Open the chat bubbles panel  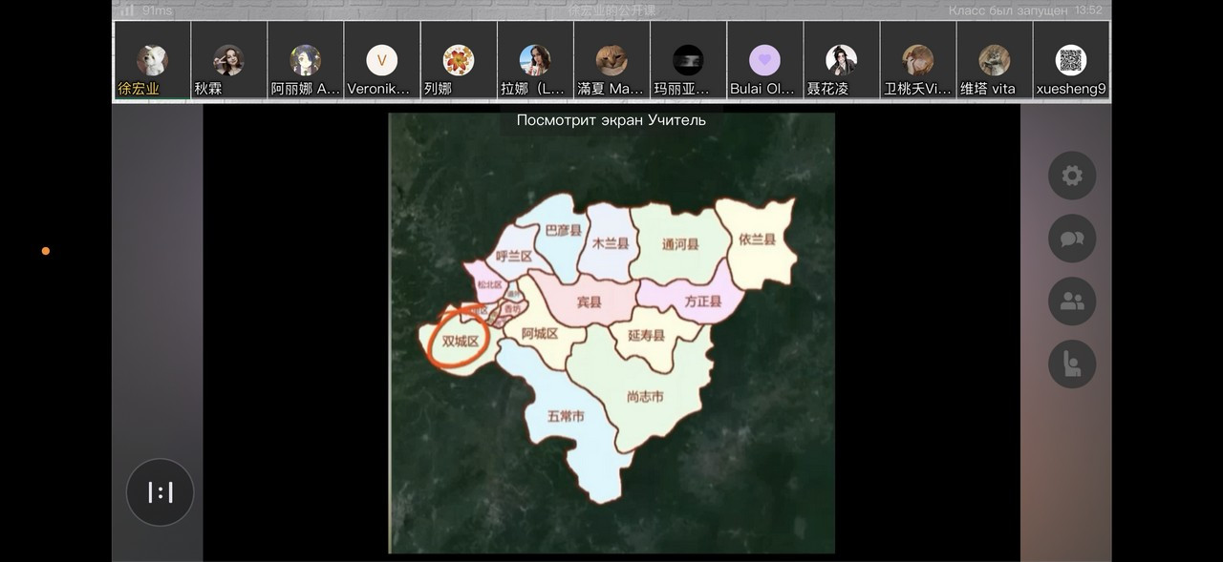tap(1071, 239)
